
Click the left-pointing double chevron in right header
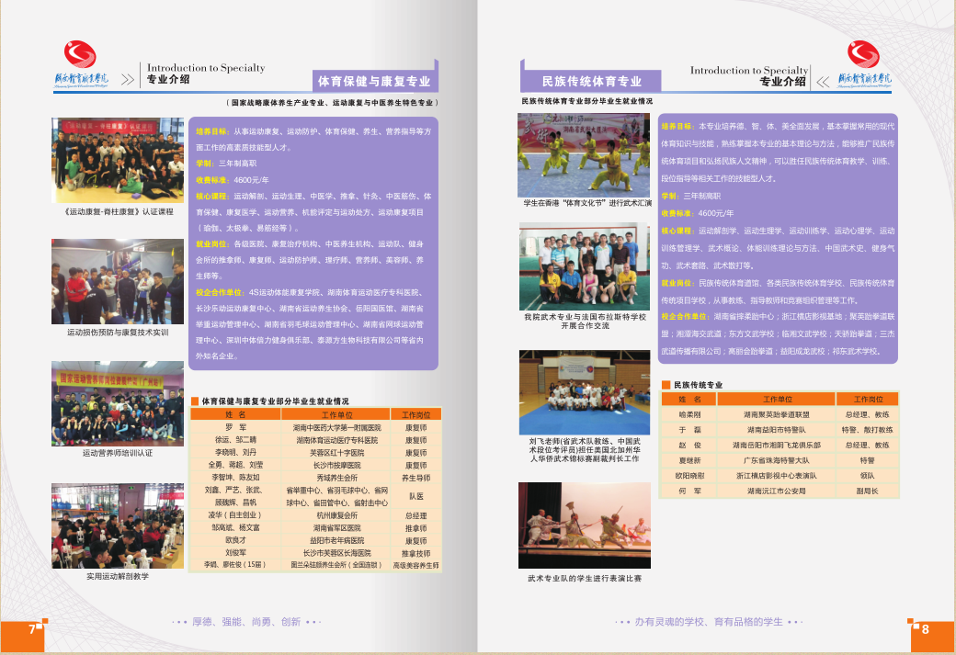coord(824,81)
